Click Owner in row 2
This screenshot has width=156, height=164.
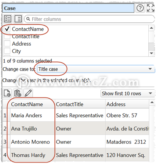(80, 128)
